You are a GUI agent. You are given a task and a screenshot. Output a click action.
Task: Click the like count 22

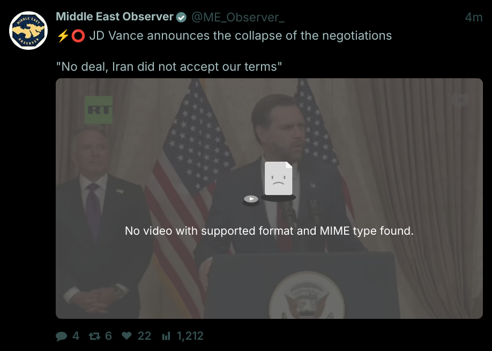click(x=144, y=336)
